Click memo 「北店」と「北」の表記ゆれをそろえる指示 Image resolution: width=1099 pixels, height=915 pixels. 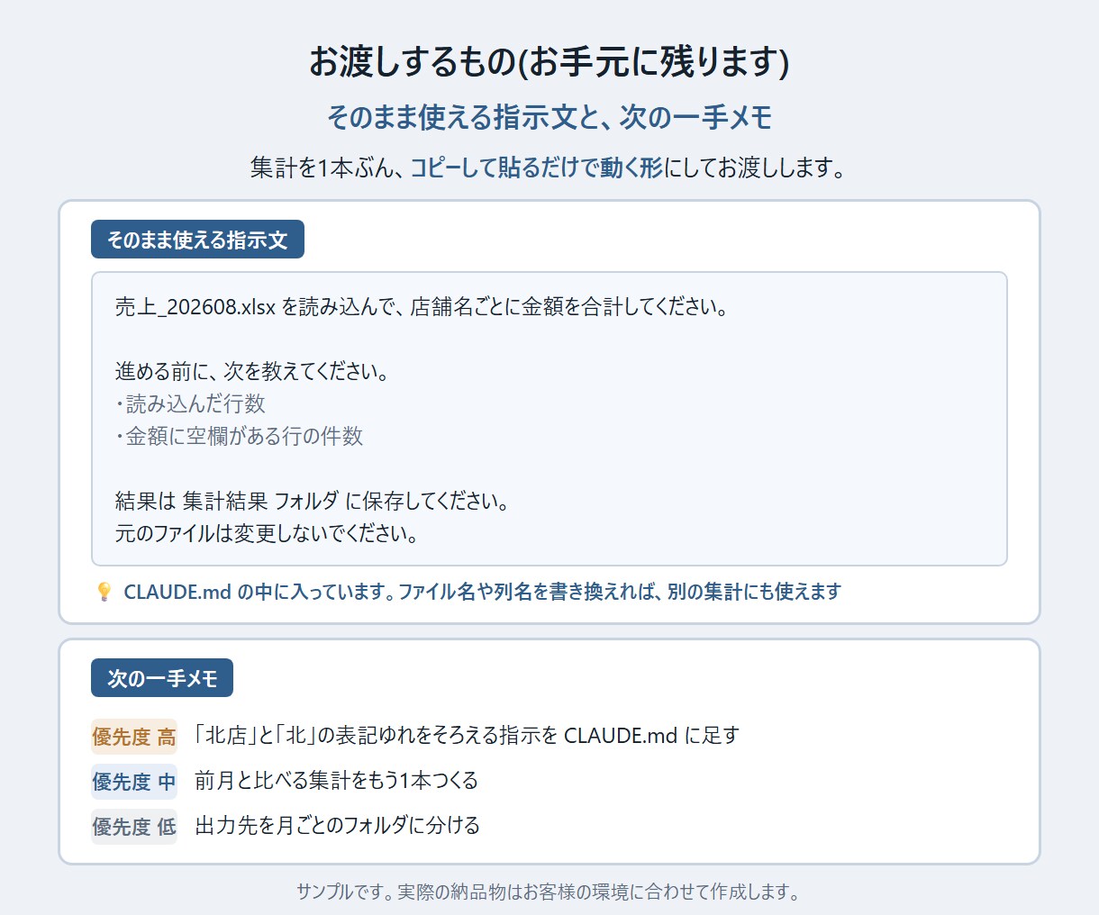tap(468, 736)
